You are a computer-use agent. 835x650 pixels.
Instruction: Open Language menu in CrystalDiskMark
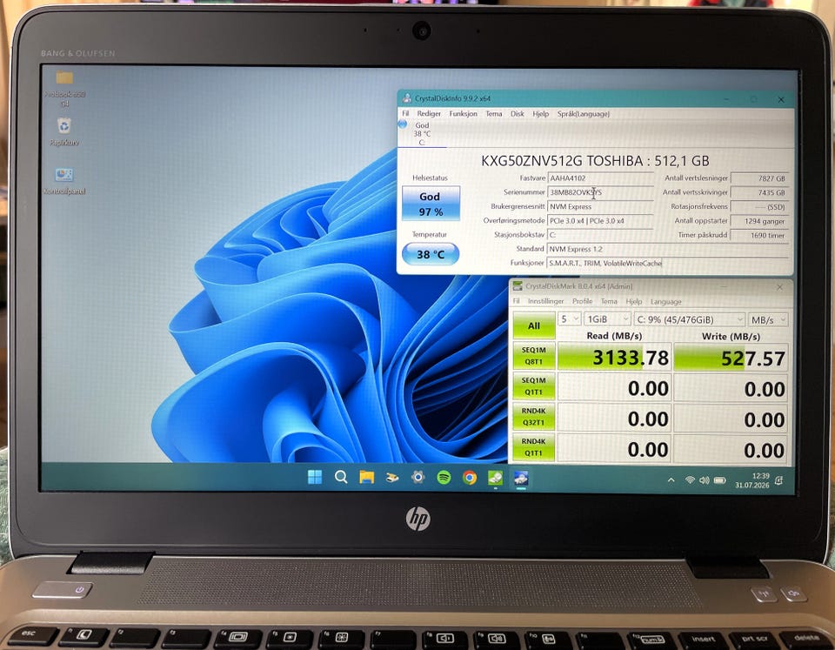click(x=665, y=301)
